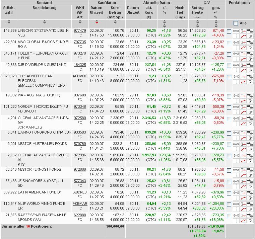
Task: Click the wrench icon in Nestor Australien Fonds row
Action: pyautogui.click(x=236, y=144)
